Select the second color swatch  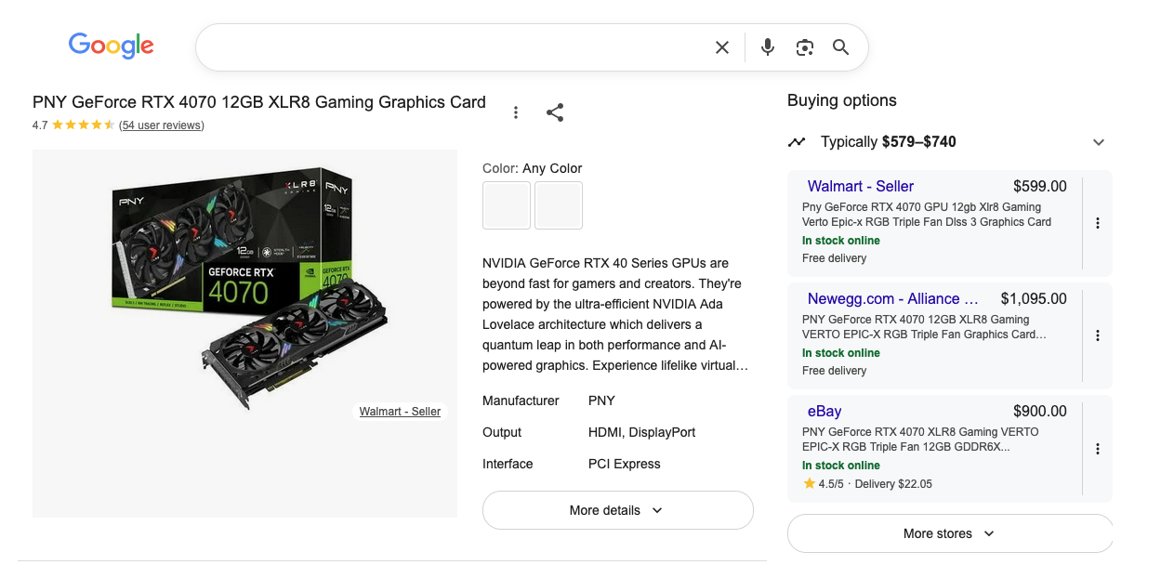[559, 205]
